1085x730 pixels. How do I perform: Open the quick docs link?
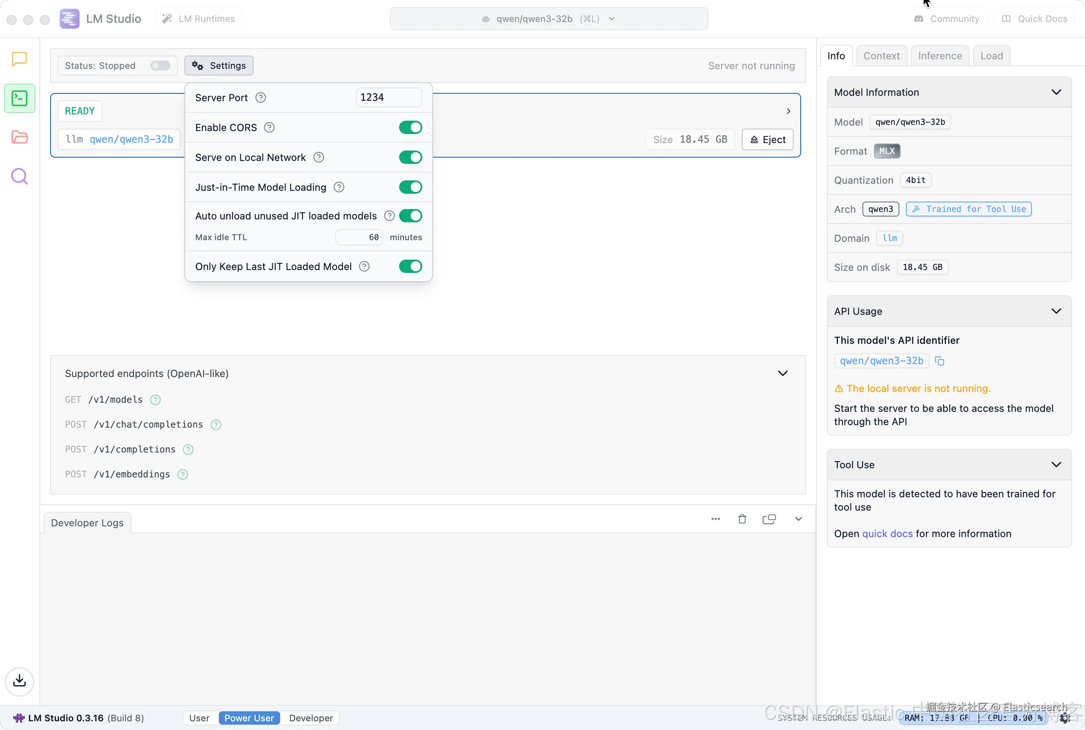pos(887,533)
